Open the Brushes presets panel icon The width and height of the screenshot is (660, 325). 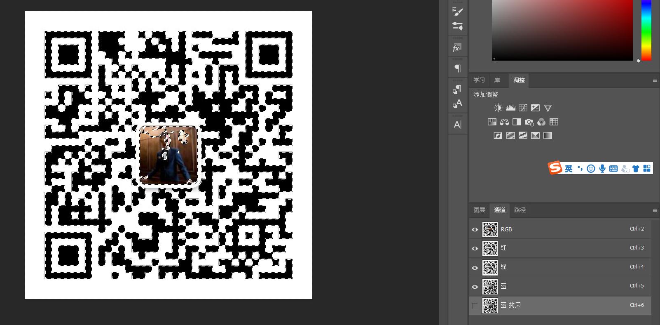click(458, 26)
